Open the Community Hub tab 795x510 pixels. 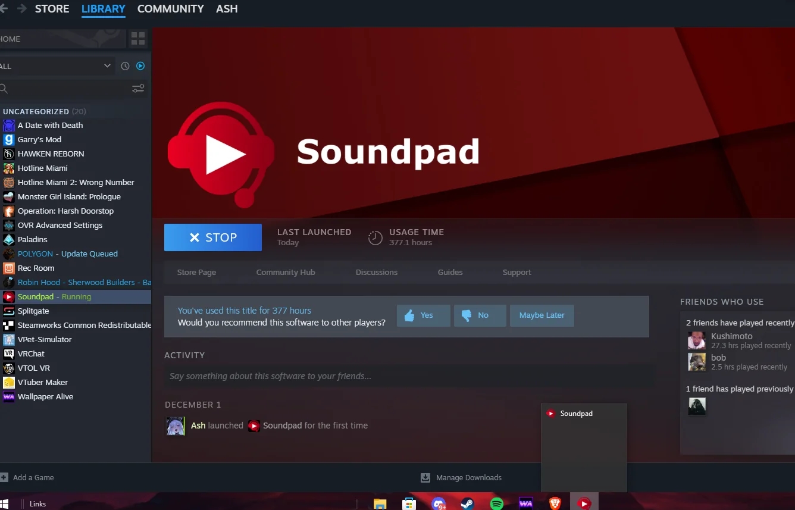(x=285, y=273)
